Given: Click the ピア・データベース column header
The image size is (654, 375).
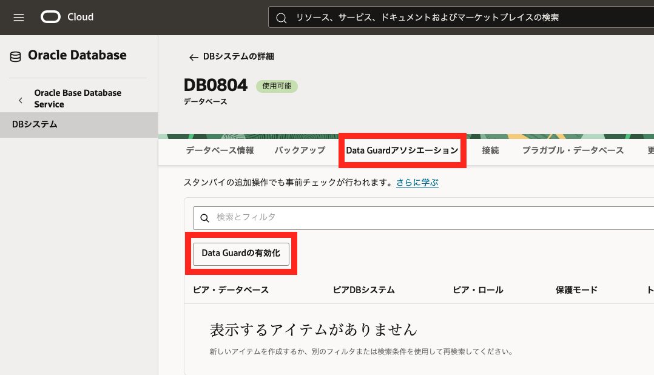Looking at the screenshot, I should coord(231,290).
